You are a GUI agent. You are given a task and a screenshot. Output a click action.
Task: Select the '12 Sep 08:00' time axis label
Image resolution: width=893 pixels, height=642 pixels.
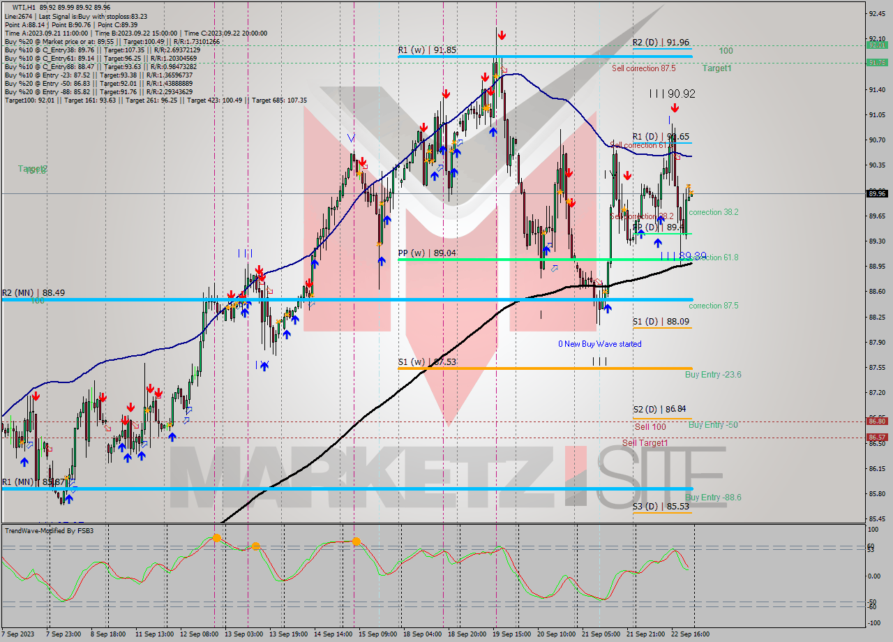[199, 634]
